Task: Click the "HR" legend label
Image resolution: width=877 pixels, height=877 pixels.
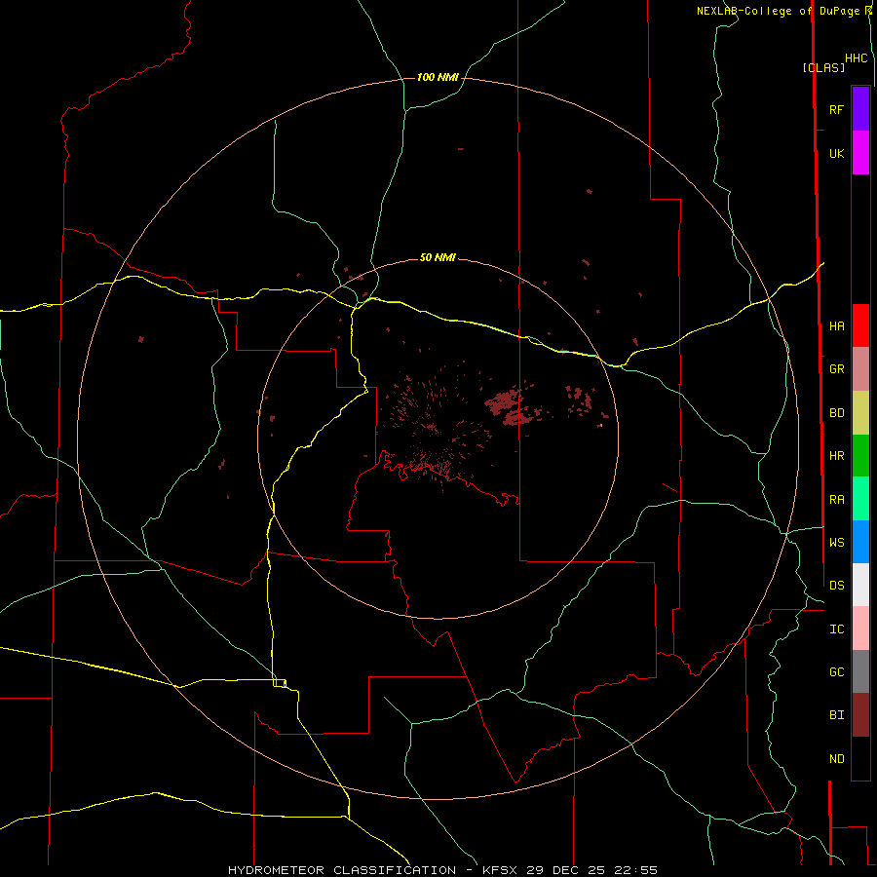Action: point(836,456)
